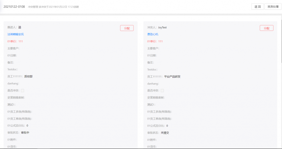282x149 pixels.
Task: Click the 冲突人 name JoyTest
Action: pyautogui.click(x=162, y=28)
